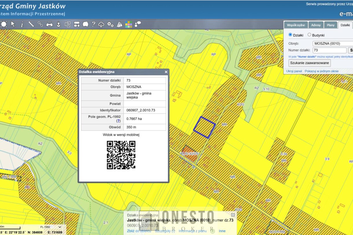Click the Szukanie zaawansowane button

pyautogui.click(x=309, y=63)
